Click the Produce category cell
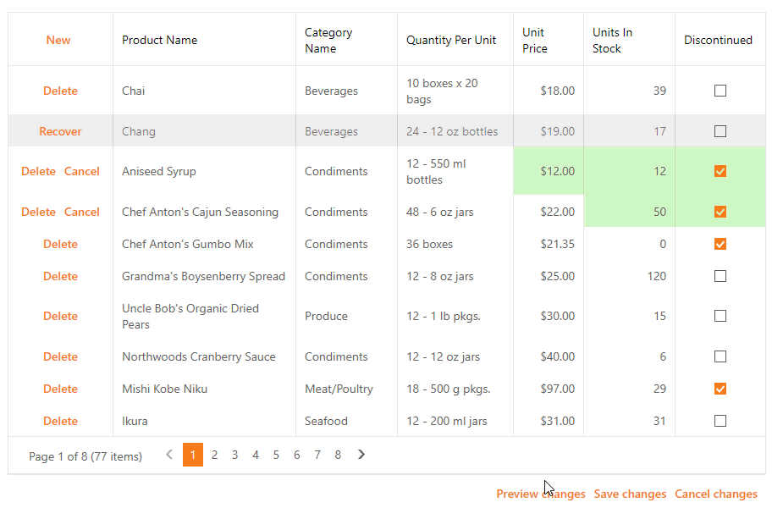 346,316
